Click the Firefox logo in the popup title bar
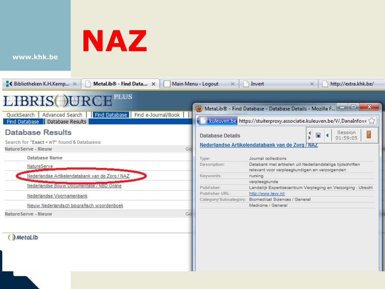The image size is (385, 289). coord(199,109)
